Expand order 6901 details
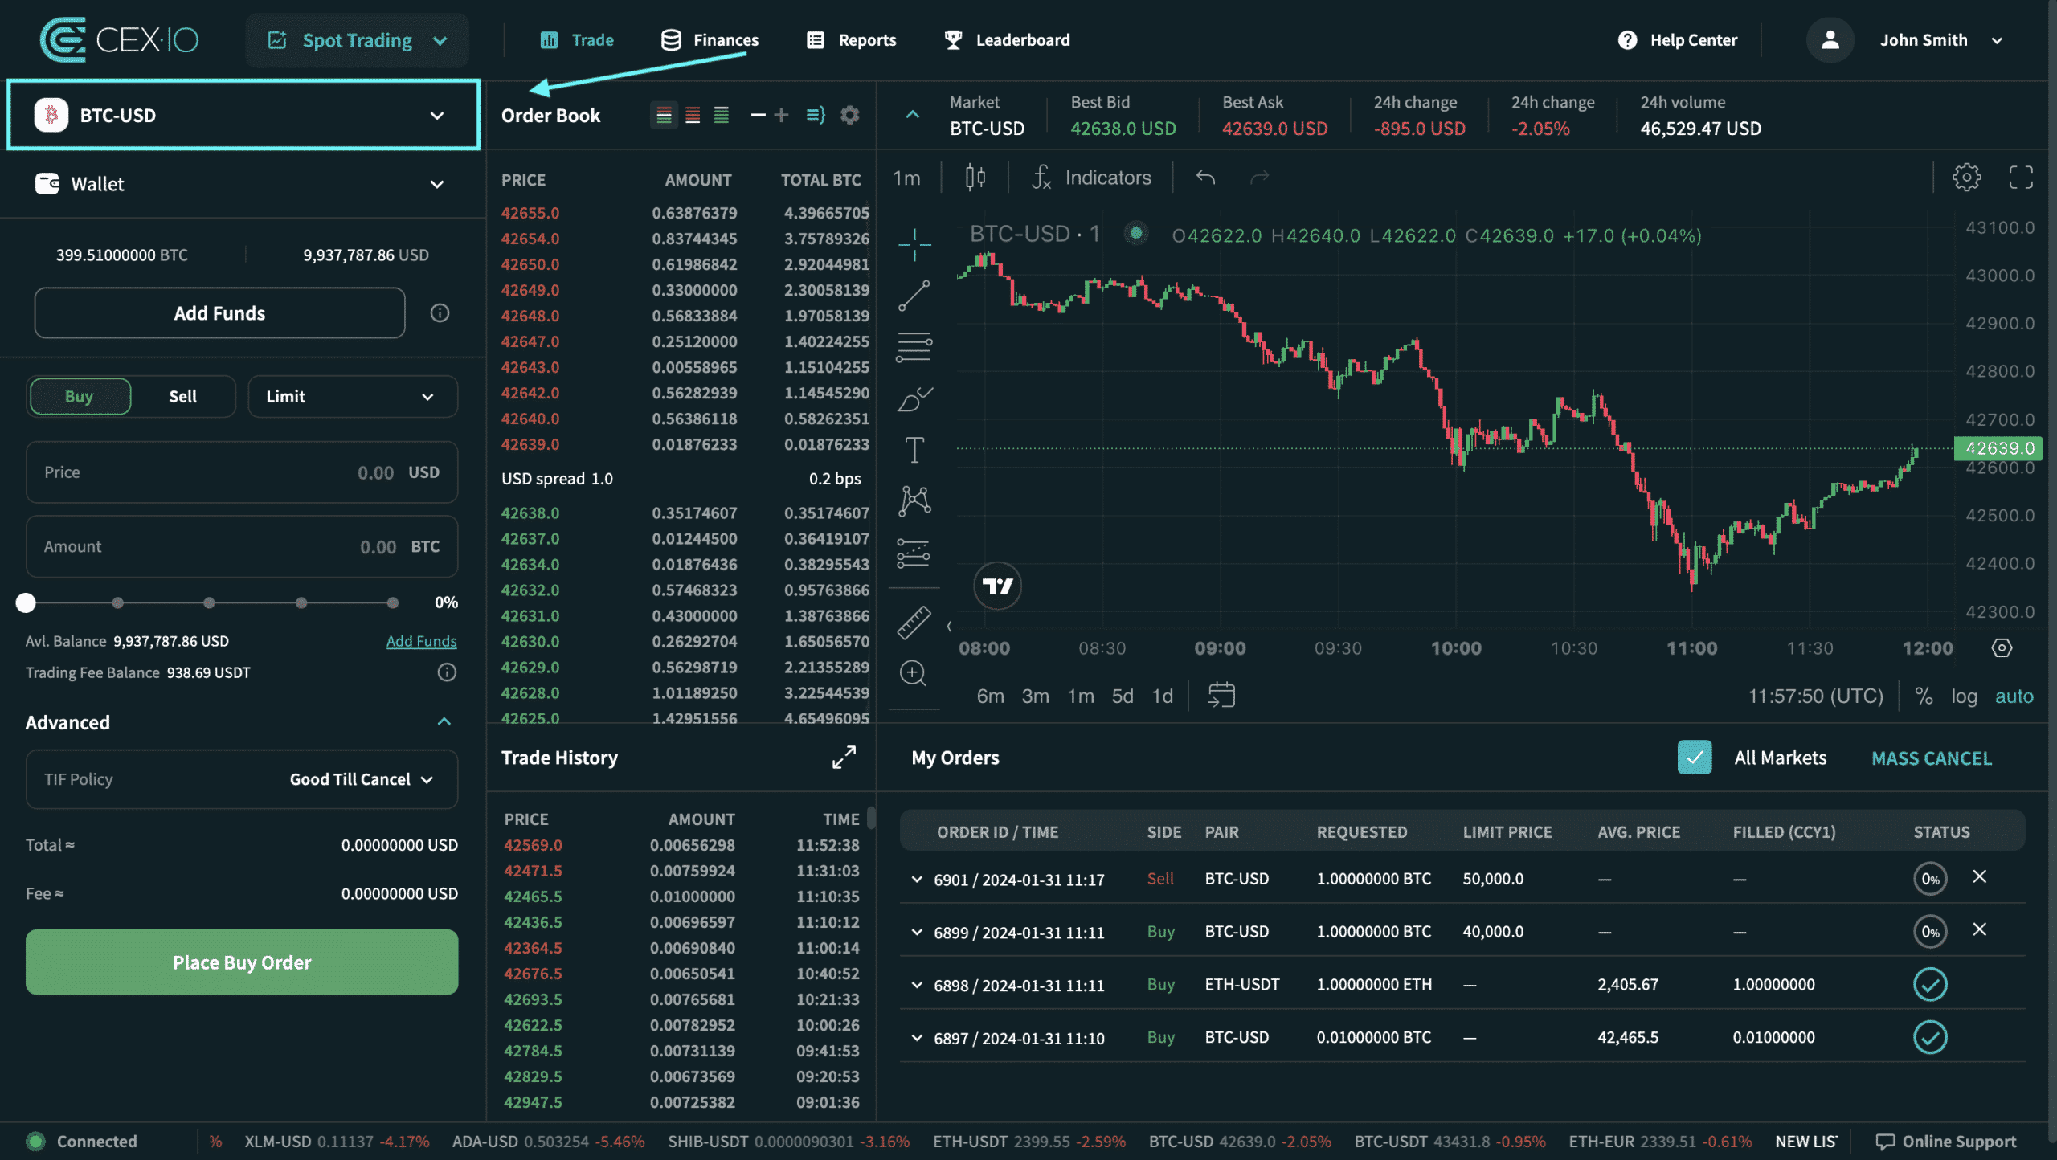Image resolution: width=2057 pixels, height=1160 pixels. point(917,879)
